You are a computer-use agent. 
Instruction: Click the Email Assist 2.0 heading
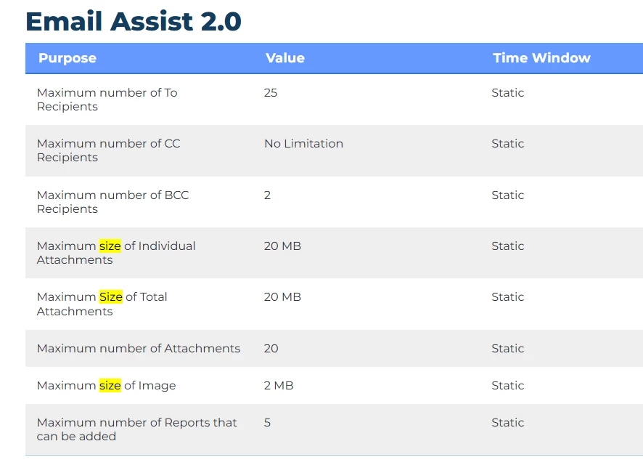coord(134,21)
